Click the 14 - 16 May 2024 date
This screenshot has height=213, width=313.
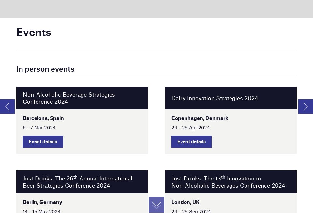coord(41,211)
